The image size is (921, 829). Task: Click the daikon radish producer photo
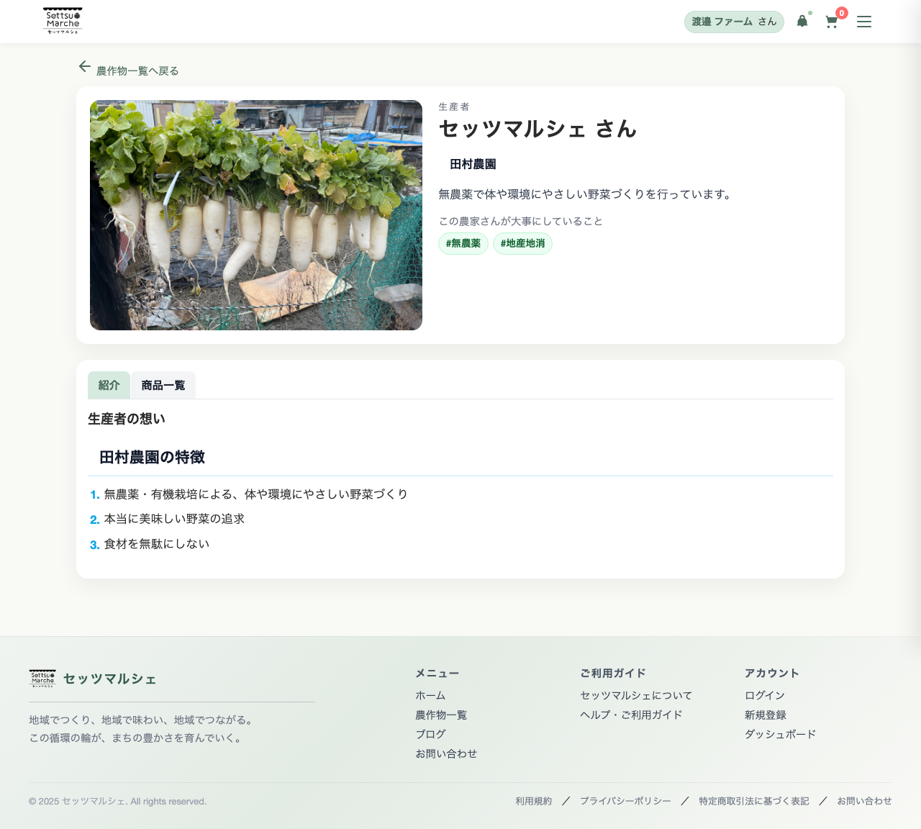point(256,215)
